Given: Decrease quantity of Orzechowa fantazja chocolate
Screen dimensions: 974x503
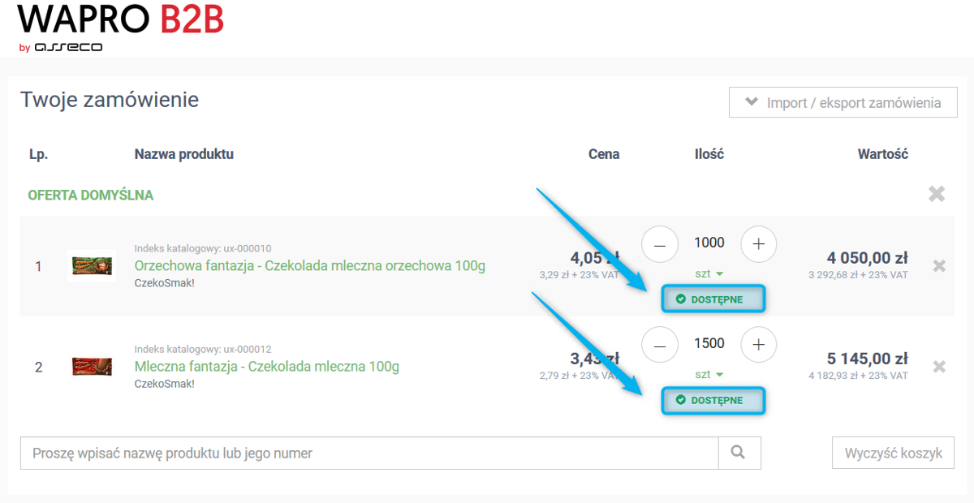Looking at the screenshot, I should pyautogui.click(x=660, y=244).
